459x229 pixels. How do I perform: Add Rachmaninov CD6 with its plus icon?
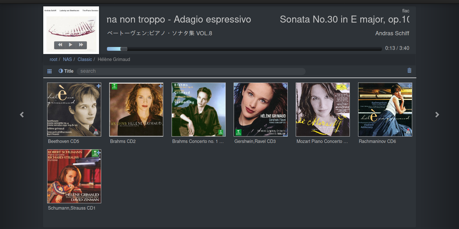click(x=410, y=86)
